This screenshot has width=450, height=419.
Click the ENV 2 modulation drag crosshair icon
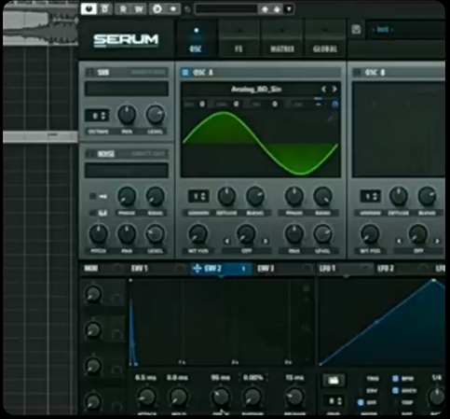pos(198,268)
